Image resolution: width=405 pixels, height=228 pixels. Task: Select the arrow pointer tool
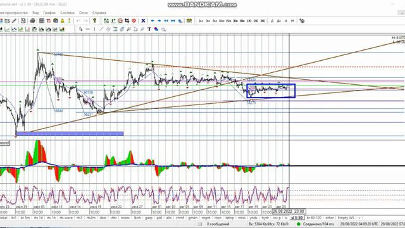tap(81, 29)
